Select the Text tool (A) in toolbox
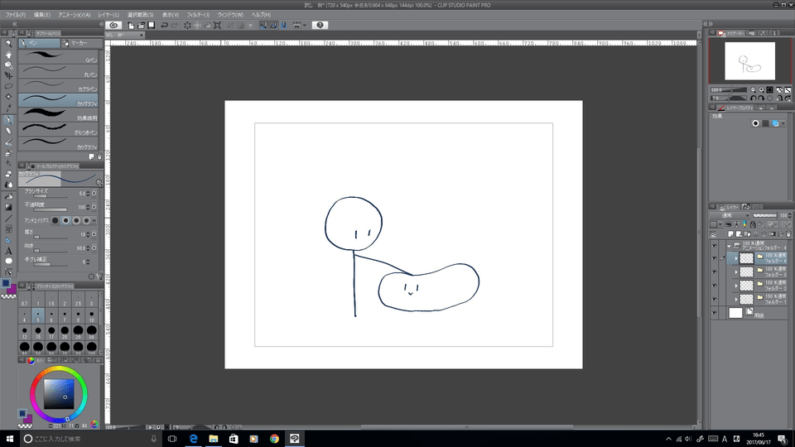Screen dimensions: 795x447 point(8,250)
